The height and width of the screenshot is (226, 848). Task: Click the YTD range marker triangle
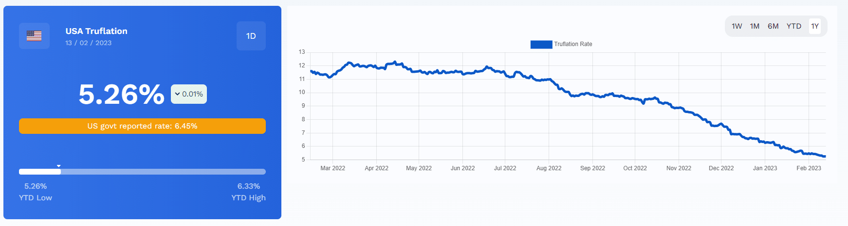pyautogui.click(x=59, y=166)
